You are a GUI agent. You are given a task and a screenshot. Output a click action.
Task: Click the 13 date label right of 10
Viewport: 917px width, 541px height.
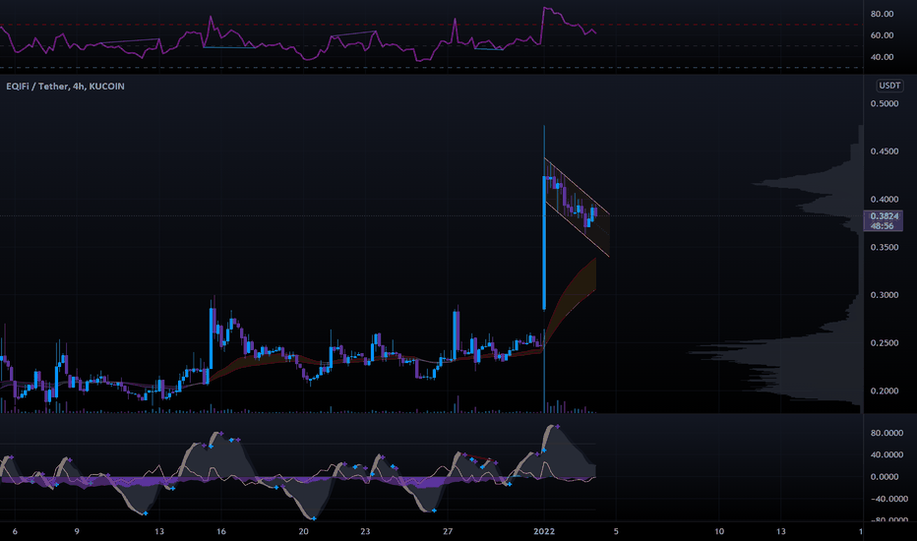[x=781, y=531]
